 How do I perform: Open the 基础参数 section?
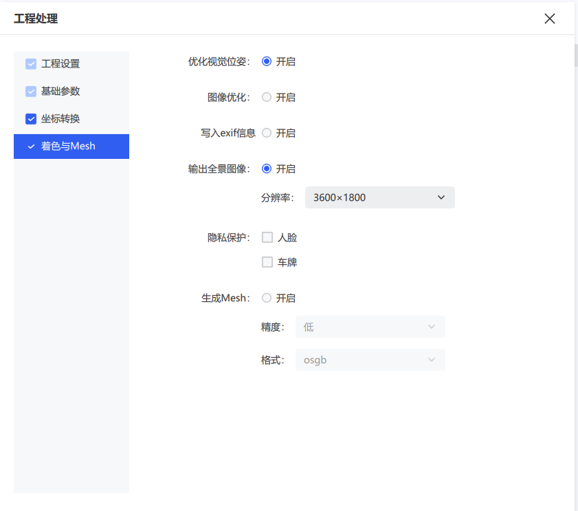(60, 91)
